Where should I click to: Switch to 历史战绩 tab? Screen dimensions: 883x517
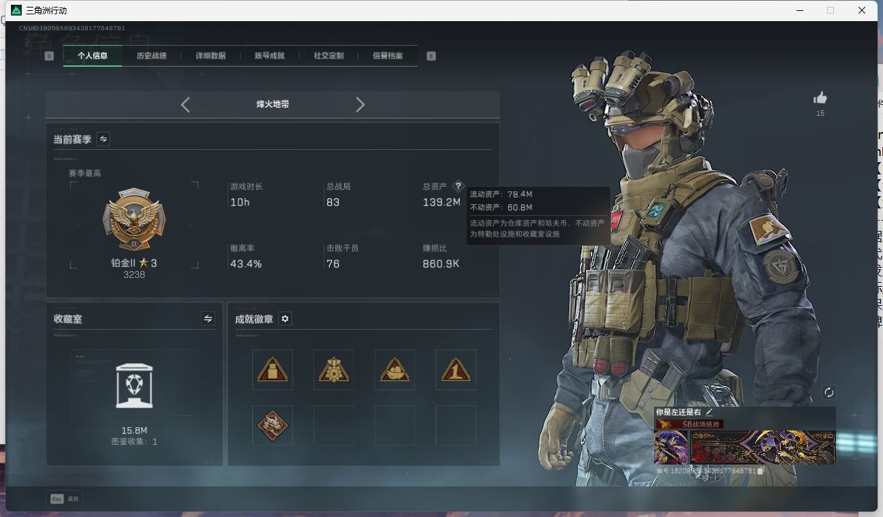tap(151, 56)
